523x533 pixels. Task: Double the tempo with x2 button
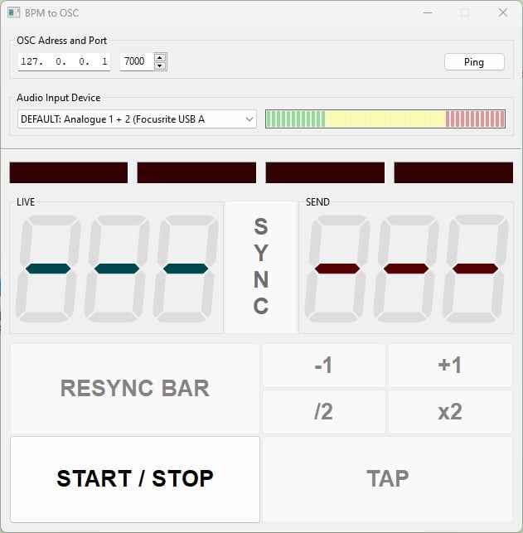click(450, 411)
